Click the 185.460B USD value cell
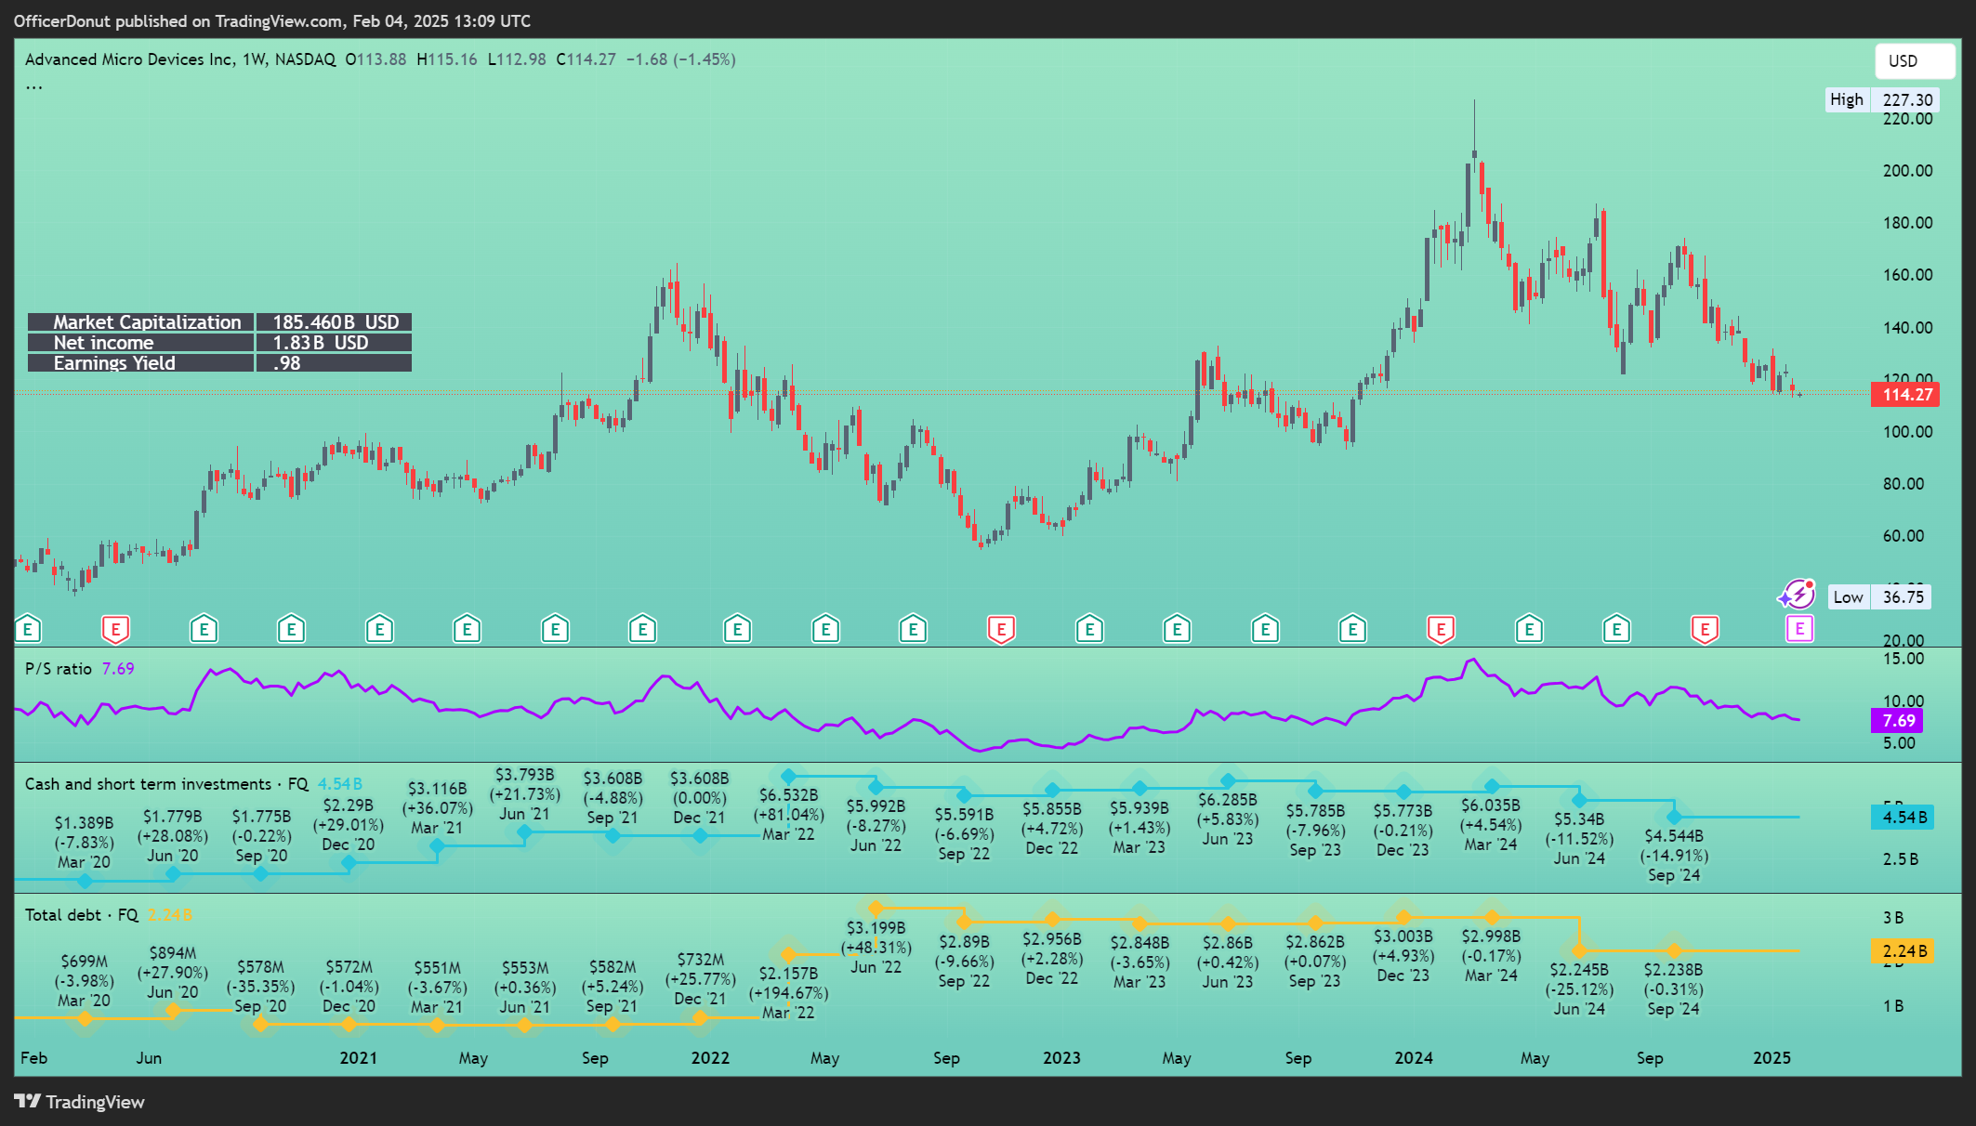Viewport: 1976px width, 1126px height. pyautogui.click(x=335, y=322)
